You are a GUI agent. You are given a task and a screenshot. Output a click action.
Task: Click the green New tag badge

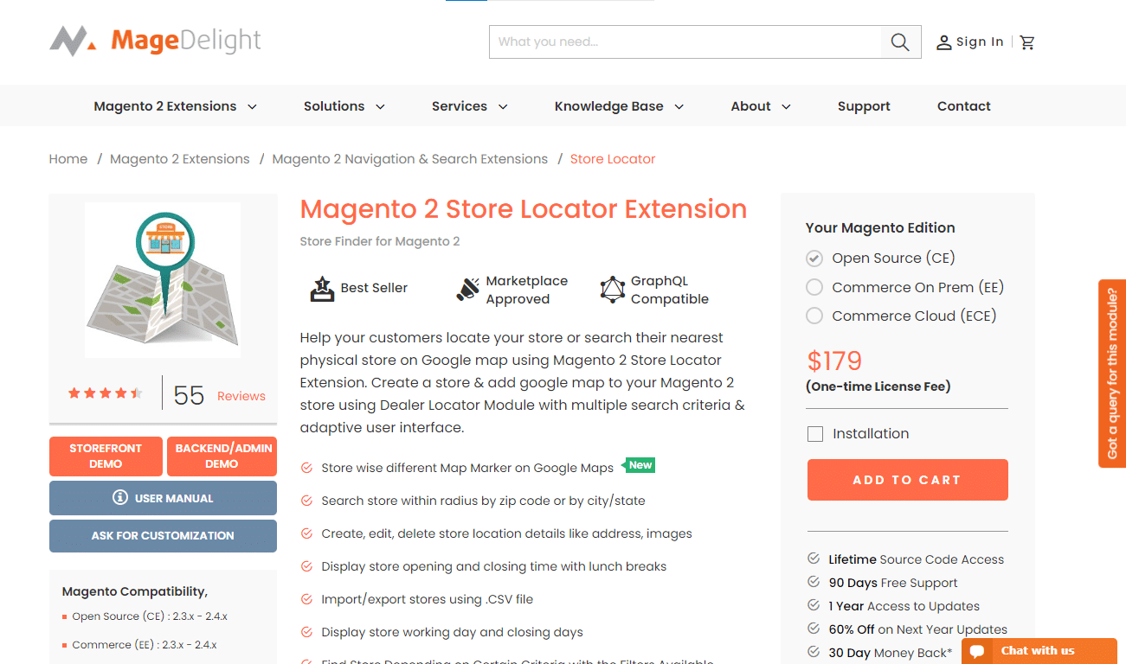(639, 465)
